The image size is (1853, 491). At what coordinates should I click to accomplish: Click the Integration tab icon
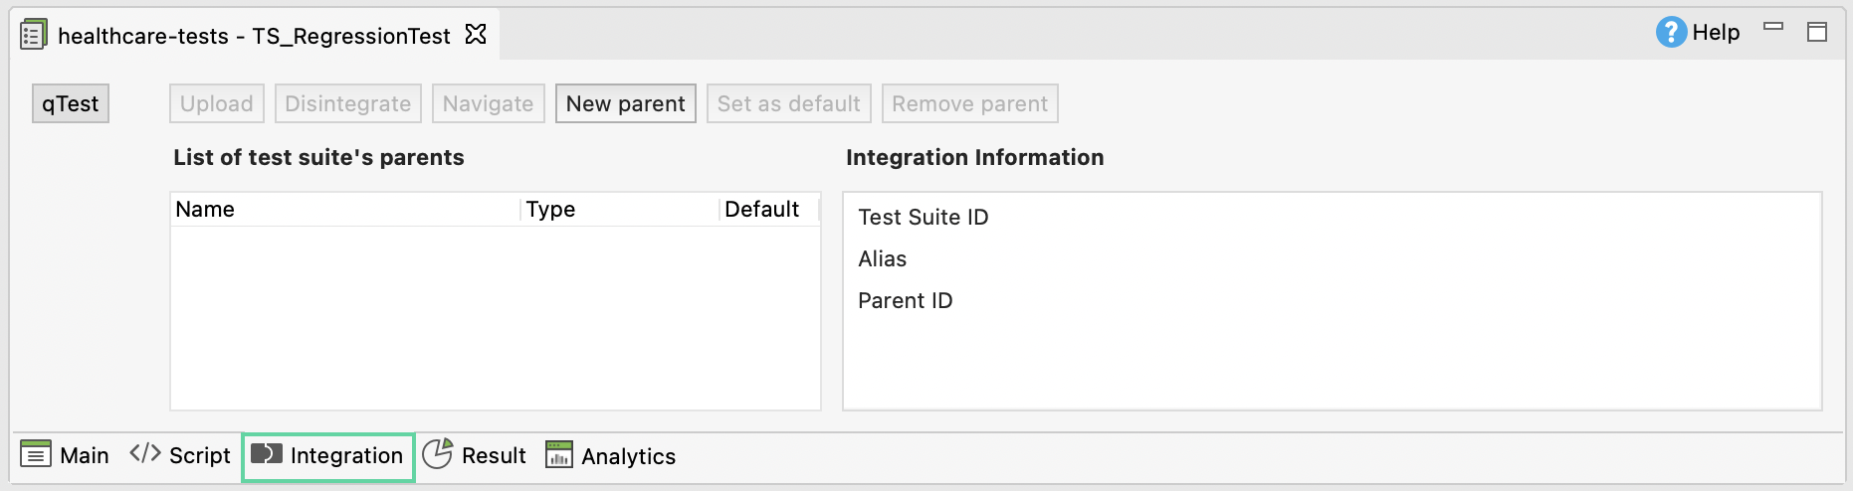267,454
